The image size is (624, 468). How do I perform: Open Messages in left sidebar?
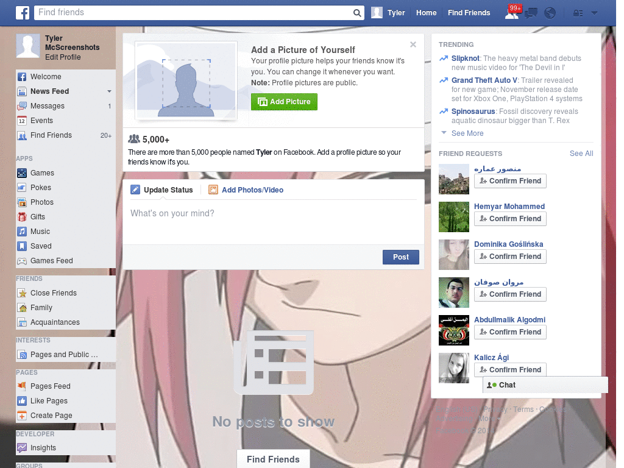(66, 106)
